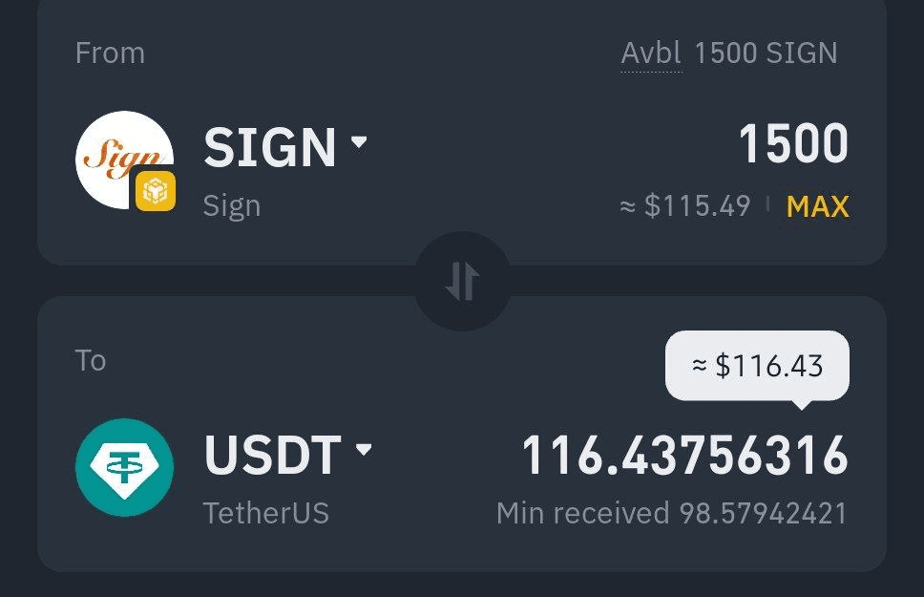Edit the 1500 From amount field
The image size is (924, 597).
pyautogui.click(x=793, y=143)
